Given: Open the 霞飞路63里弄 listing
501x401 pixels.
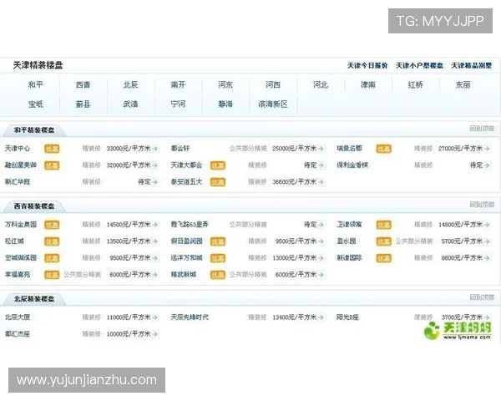Looking at the screenshot, I should coord(190,225).
